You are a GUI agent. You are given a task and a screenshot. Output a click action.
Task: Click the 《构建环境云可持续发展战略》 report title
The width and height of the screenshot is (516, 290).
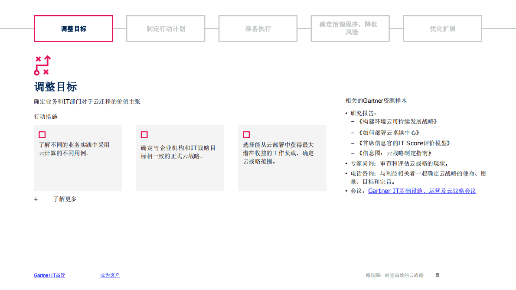tap(397, 122)
